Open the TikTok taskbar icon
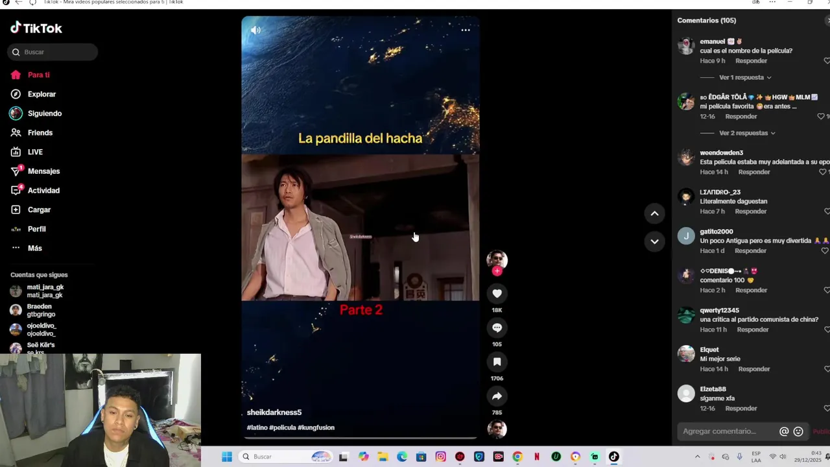The height and width of the screenshot is (467, 830). pos(613,457)
